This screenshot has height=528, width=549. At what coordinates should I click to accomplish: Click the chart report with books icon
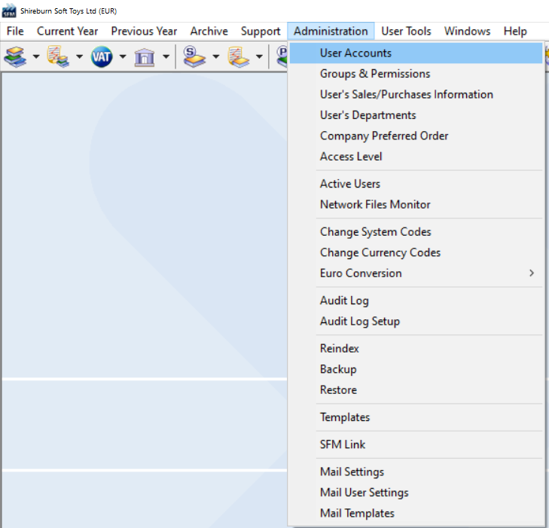coord(58,56)
